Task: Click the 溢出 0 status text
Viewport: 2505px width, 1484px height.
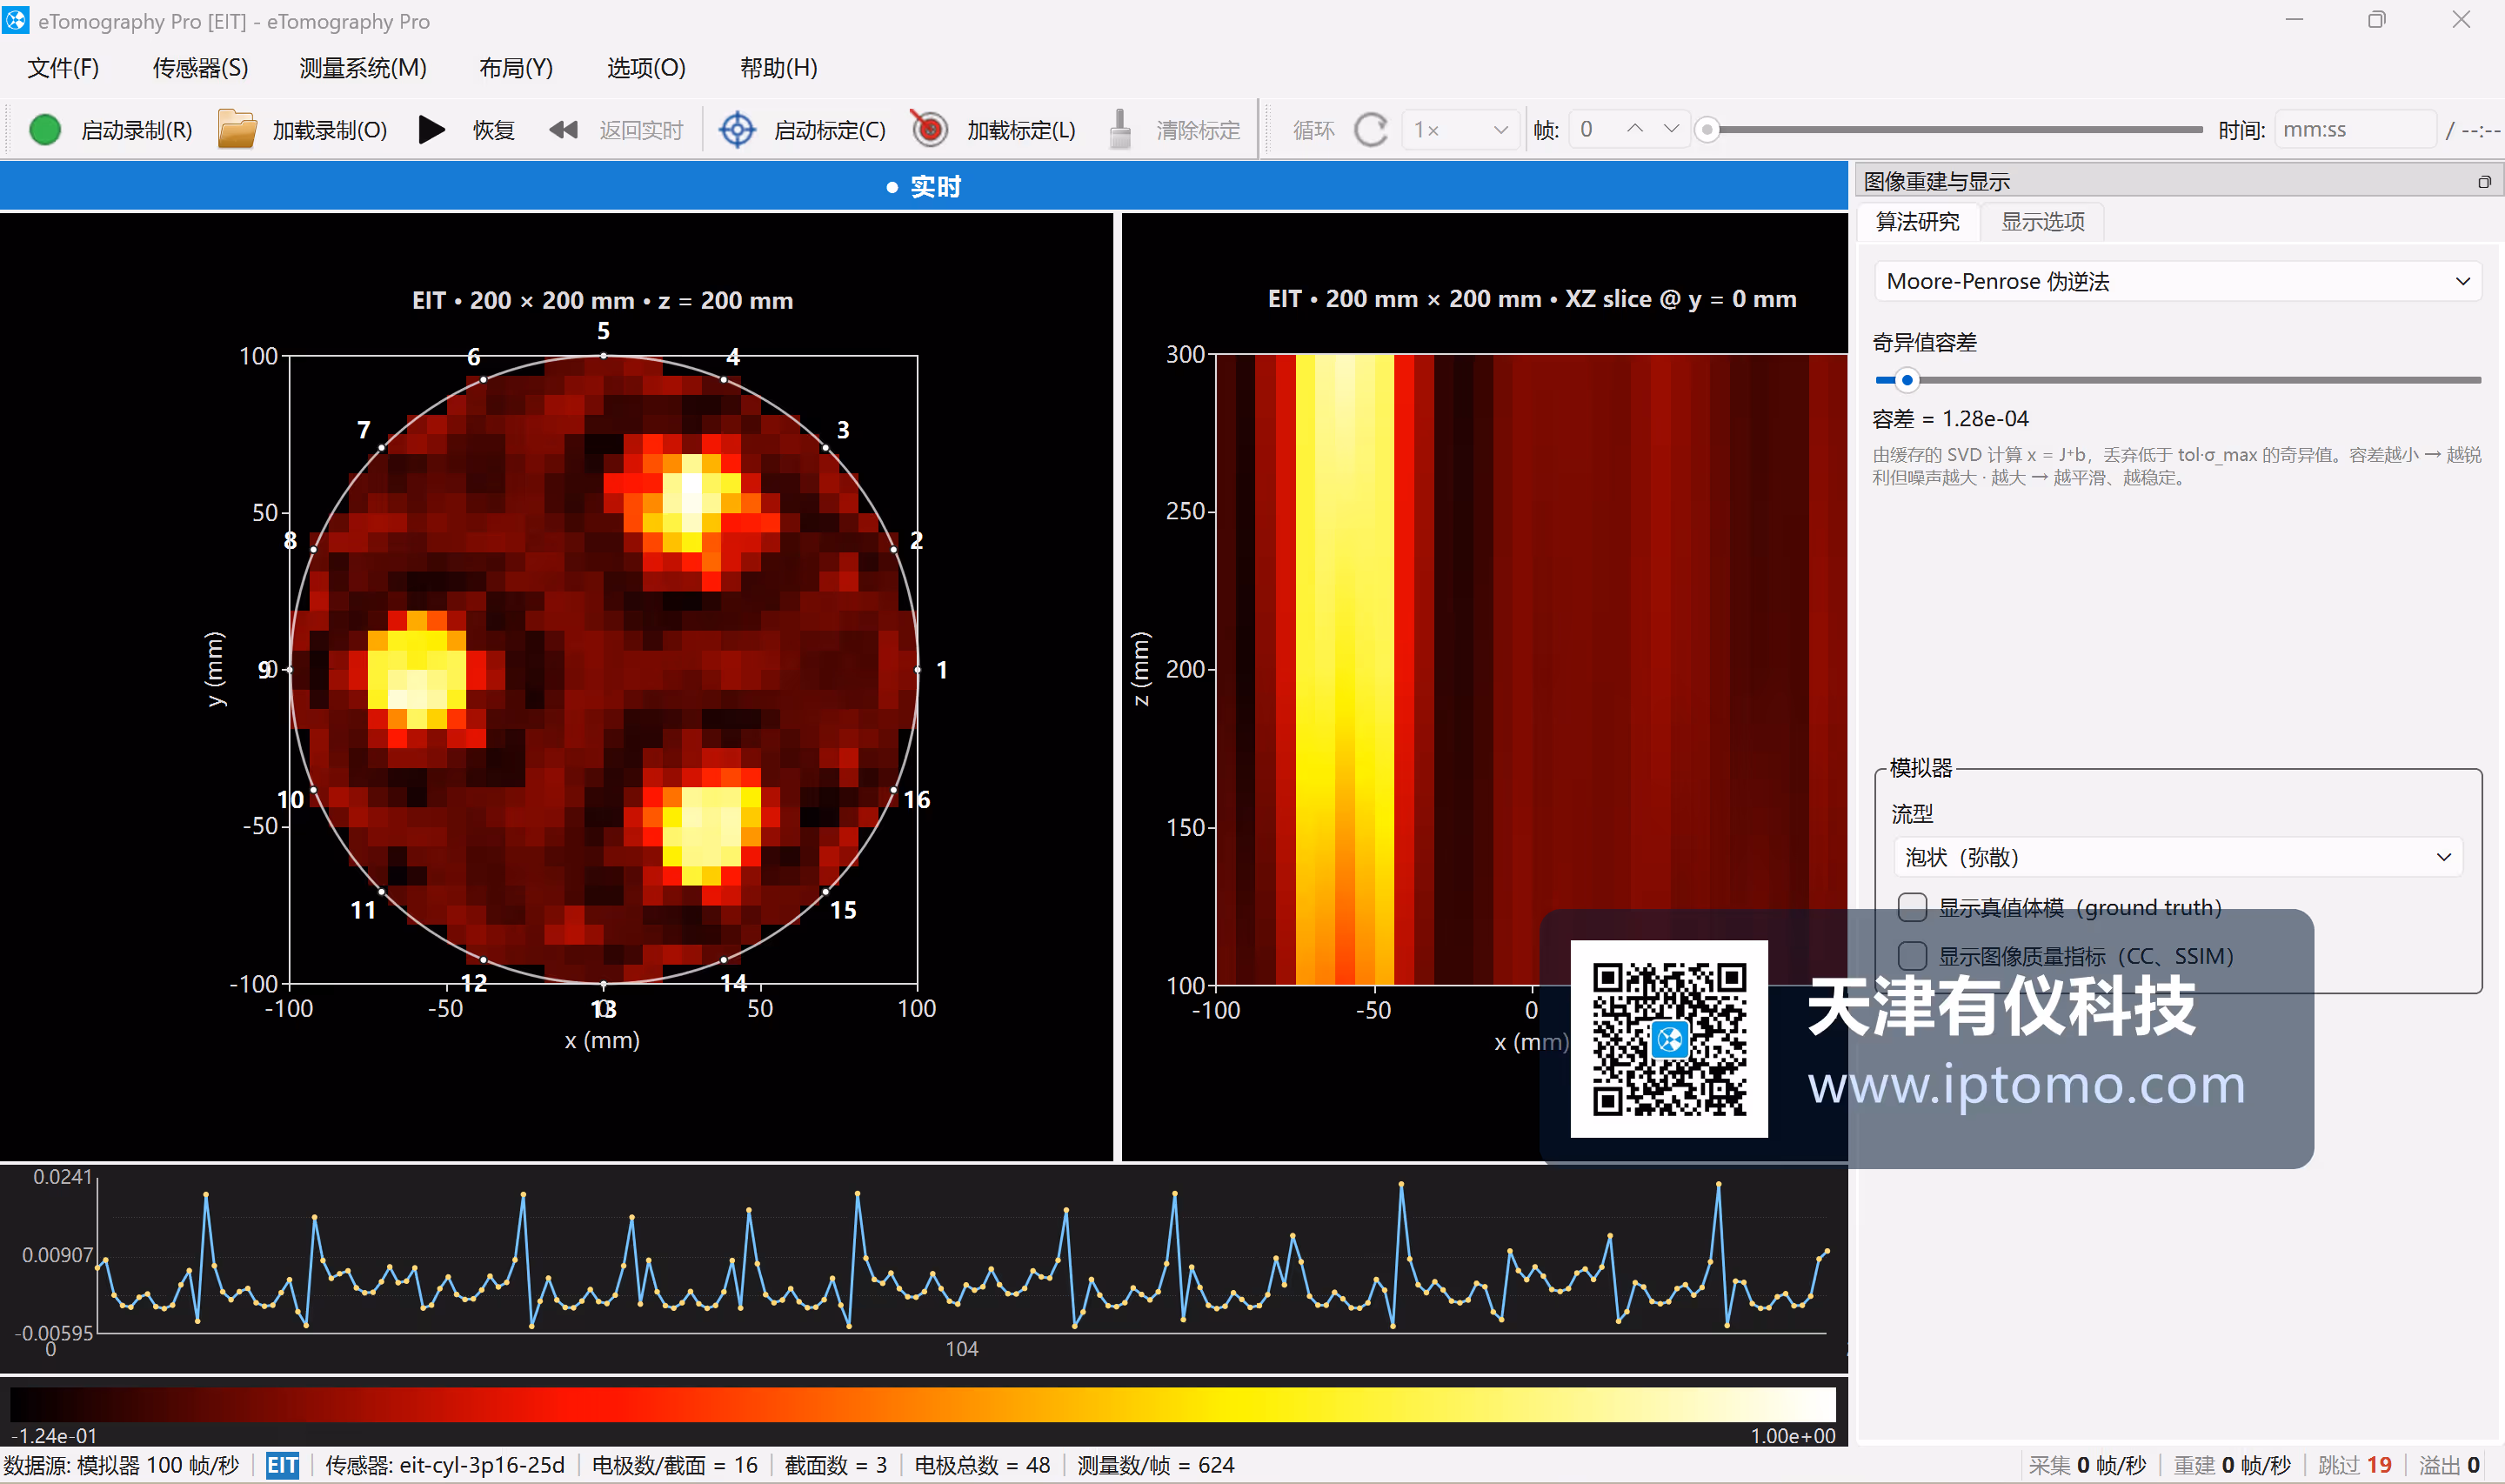Action: [x=2450, y=1466]
